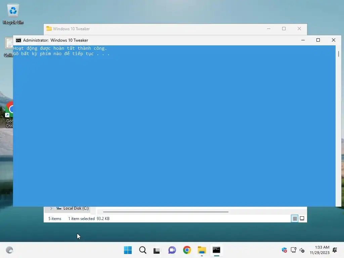Click the Windows 10 Tweaker Explorer title
The height and width of the screenshot is (258, 344).
pyautogui.click(x=71, y=29)
